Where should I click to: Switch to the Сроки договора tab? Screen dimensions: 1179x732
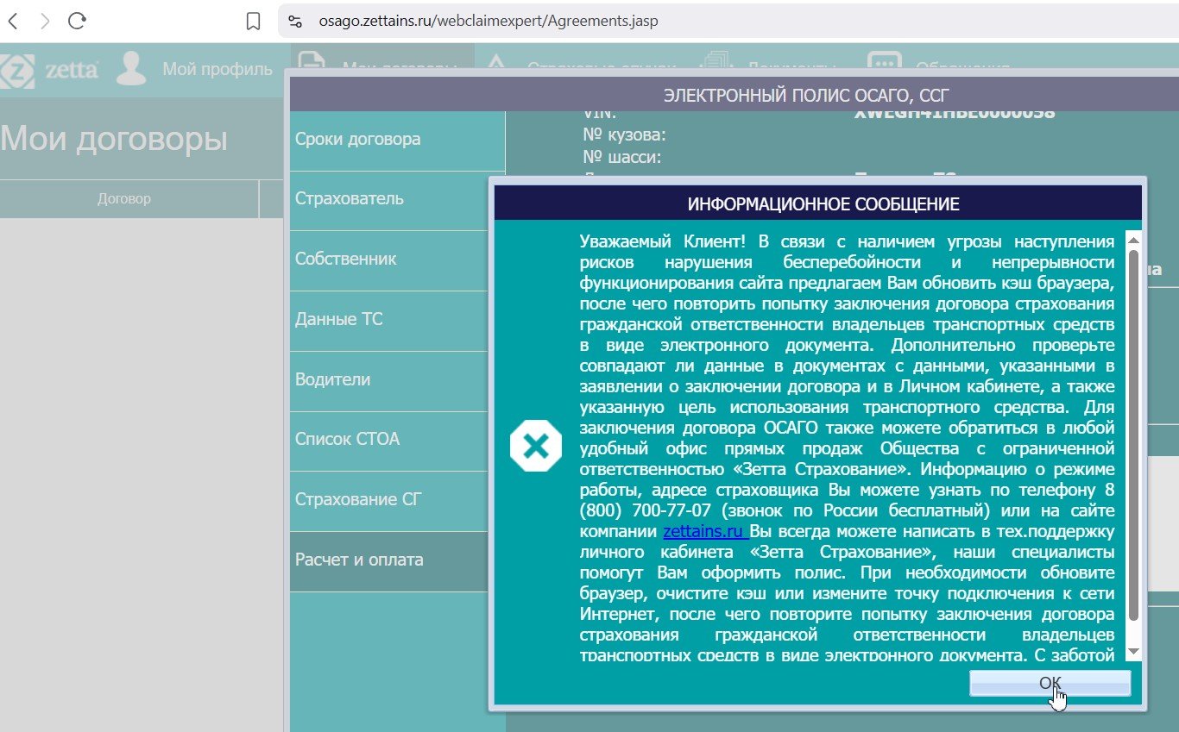358,139
